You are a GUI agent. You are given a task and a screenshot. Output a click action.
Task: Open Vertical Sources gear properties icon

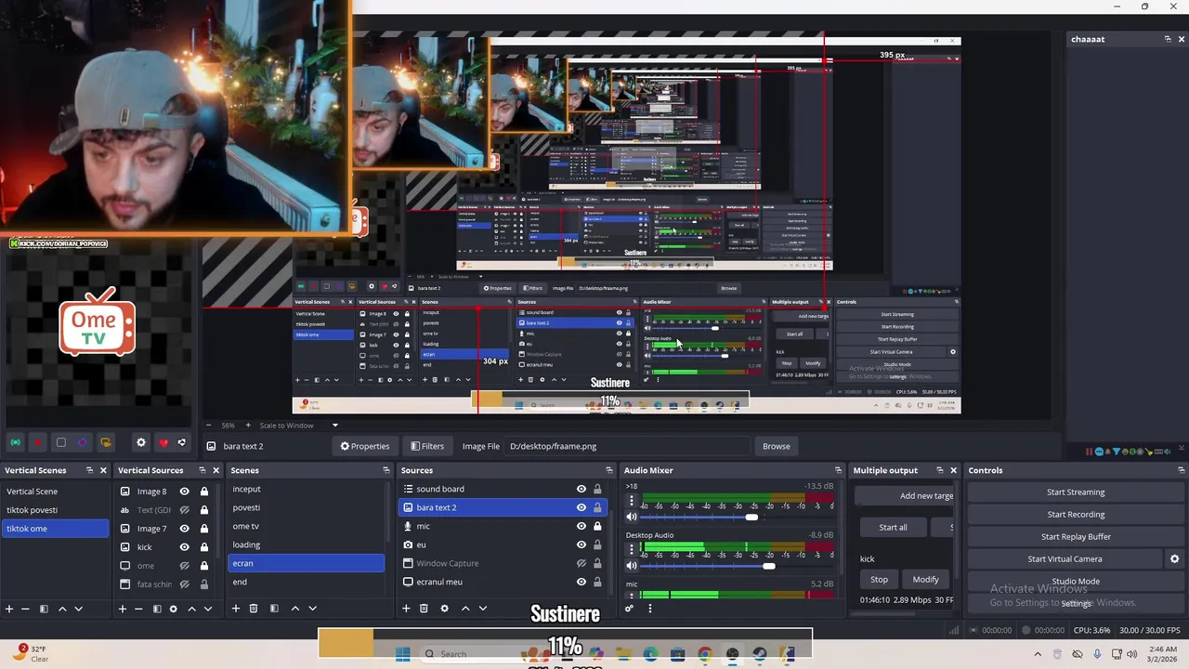tap(173, 609)
